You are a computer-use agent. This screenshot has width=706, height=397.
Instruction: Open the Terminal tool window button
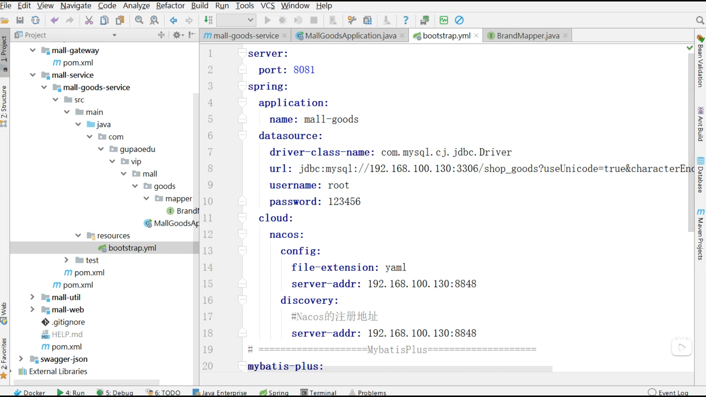point(318,393)
